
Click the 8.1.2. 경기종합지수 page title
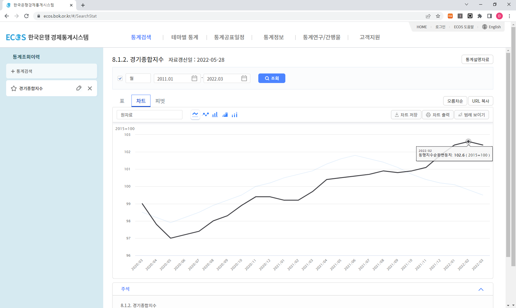(x=138, y=59)
